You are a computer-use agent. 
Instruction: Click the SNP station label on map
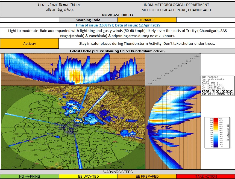83,149
